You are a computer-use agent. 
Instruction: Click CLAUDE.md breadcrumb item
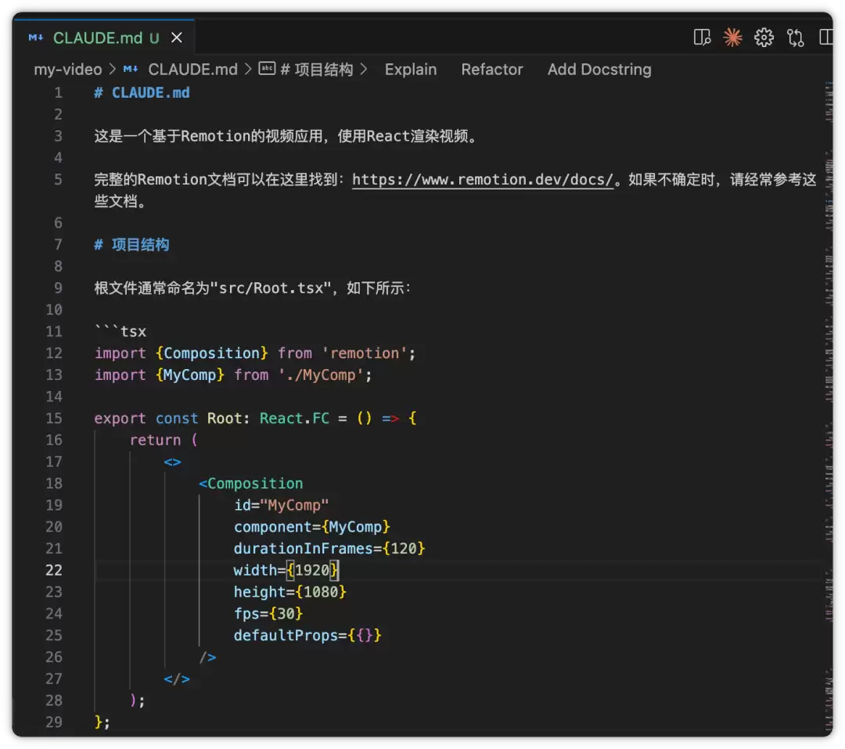192,70
